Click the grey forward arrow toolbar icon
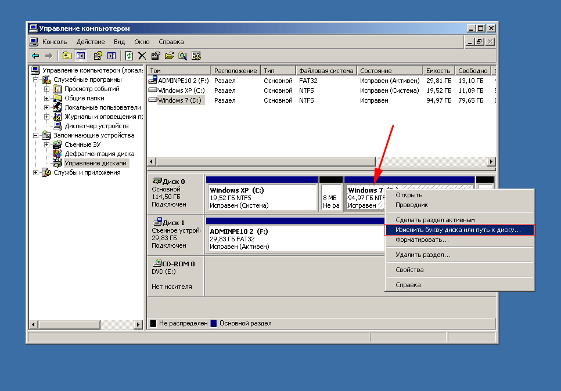Viewport: 561px width, 391px height. (49, 56)
